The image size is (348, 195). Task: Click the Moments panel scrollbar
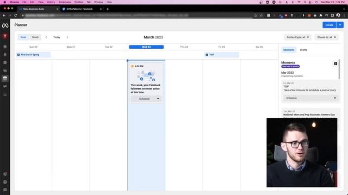click(x=339, y=69)
